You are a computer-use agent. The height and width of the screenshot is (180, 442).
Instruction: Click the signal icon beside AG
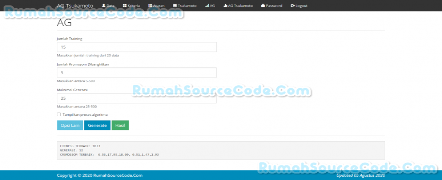click(x=207, y=5)
